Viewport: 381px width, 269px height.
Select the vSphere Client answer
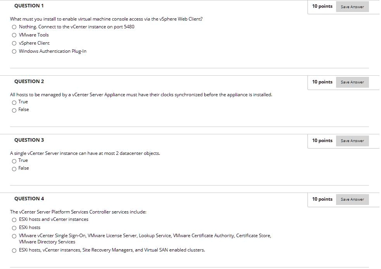[14, 43]
